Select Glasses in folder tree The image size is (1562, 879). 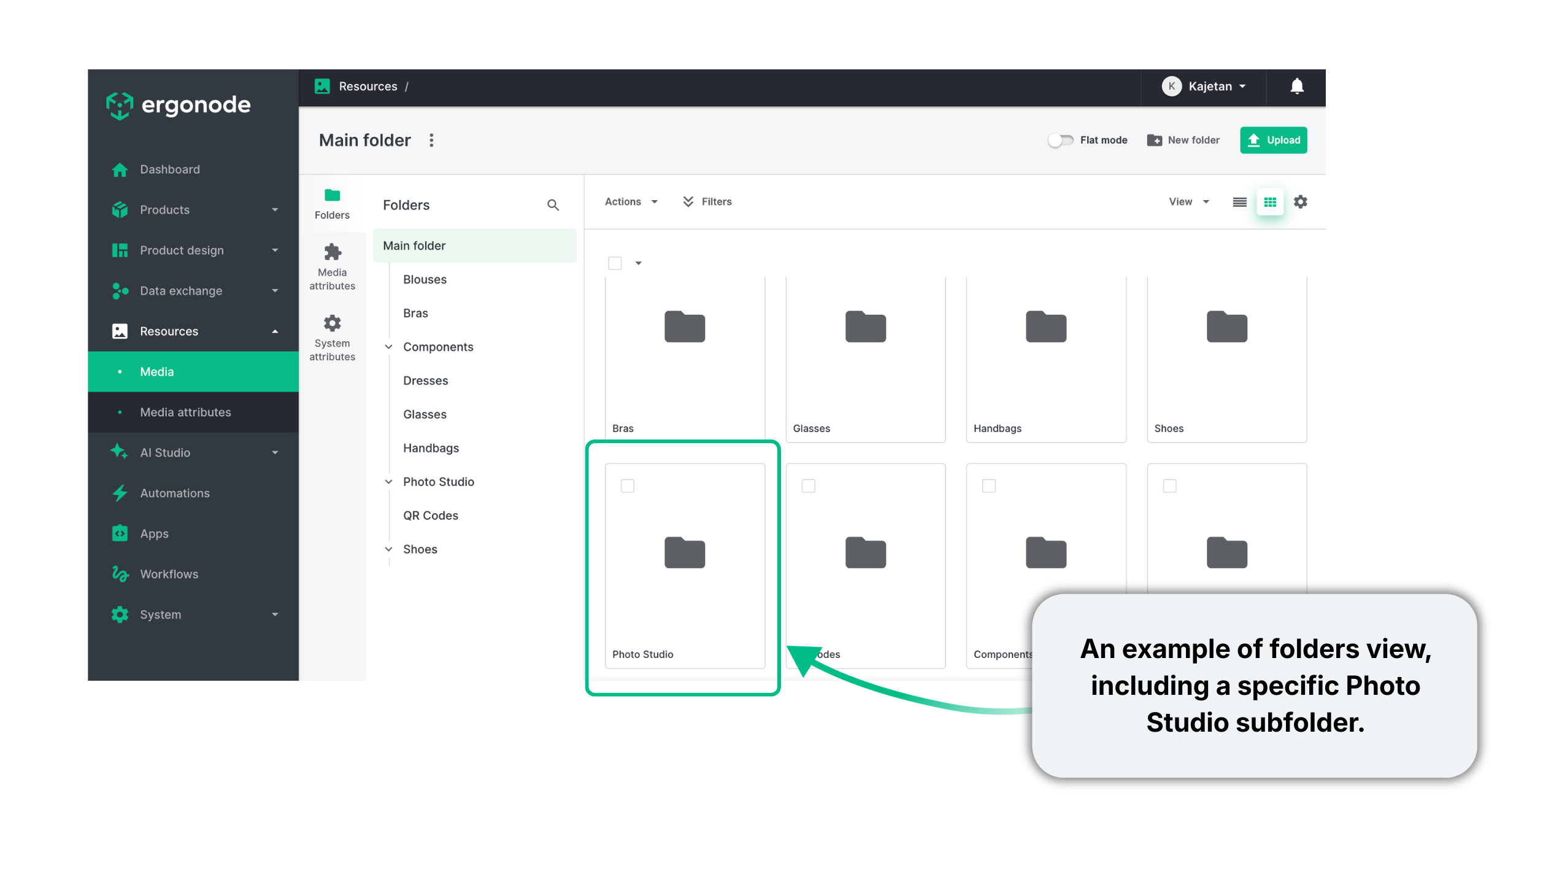pos(425,414)
